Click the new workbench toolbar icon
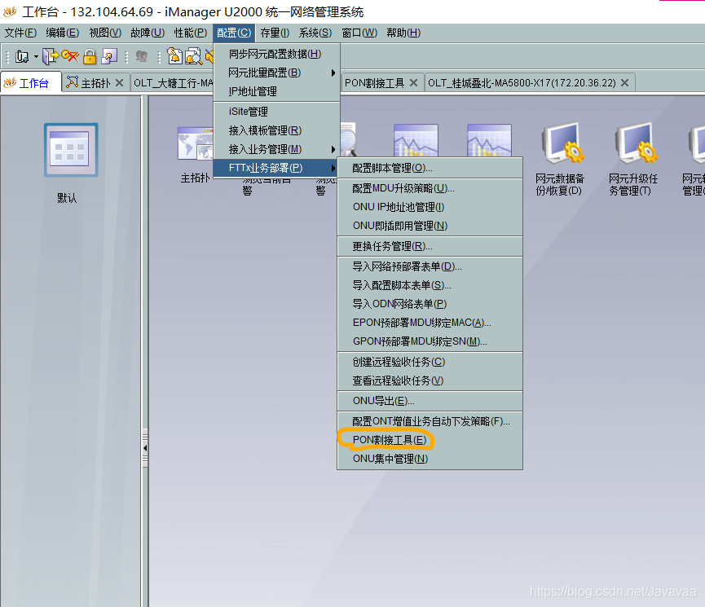 [21, 57]
